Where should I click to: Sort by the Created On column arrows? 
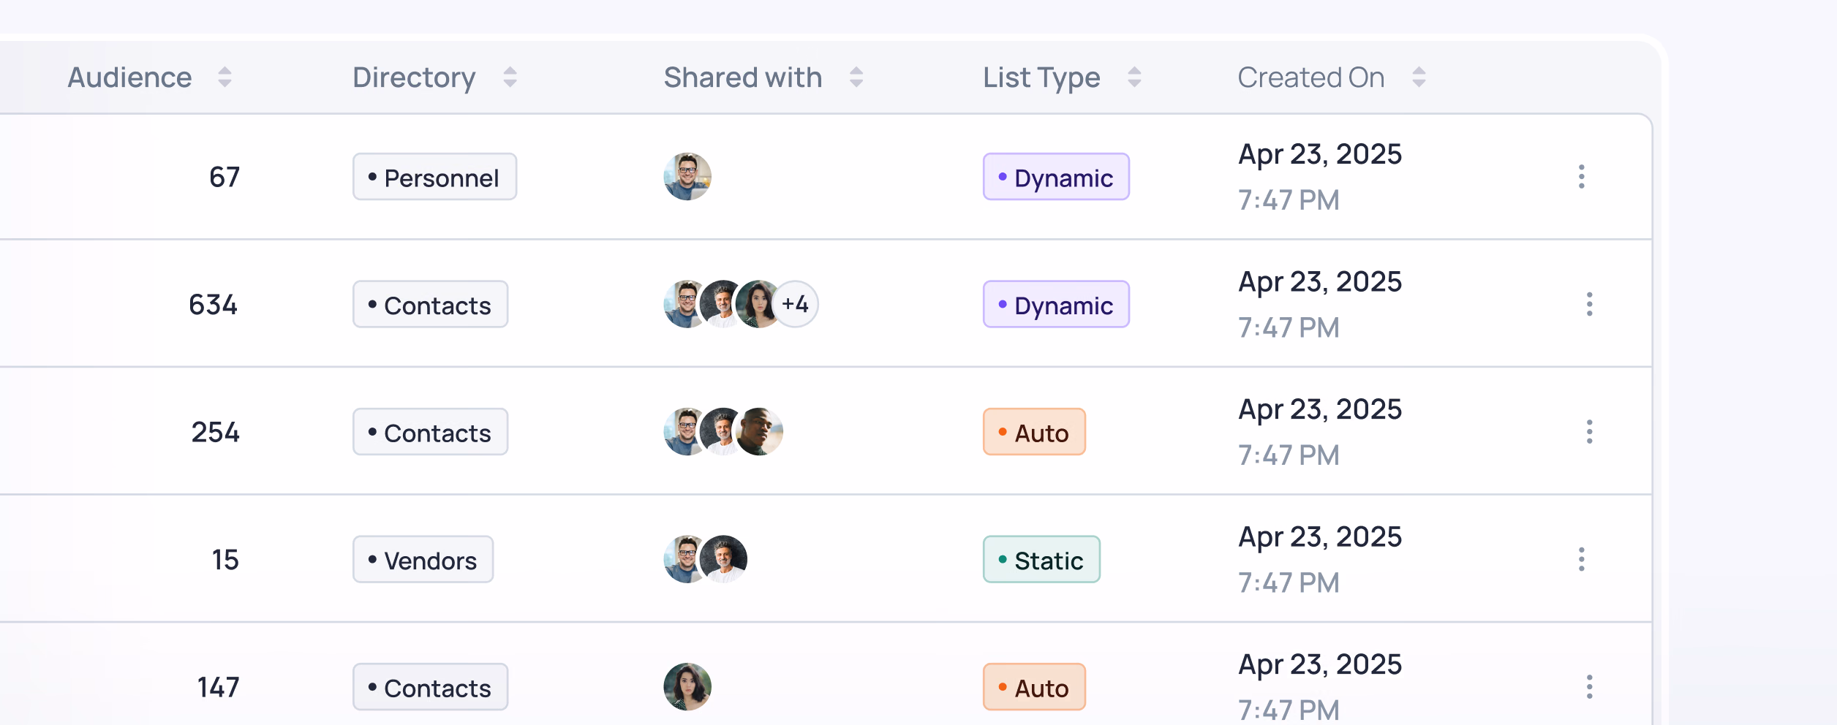coord(1419,77)
